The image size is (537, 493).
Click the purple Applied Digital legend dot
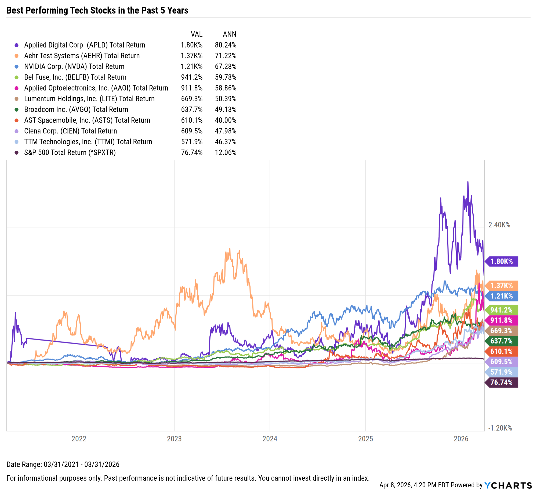point(17,45)
